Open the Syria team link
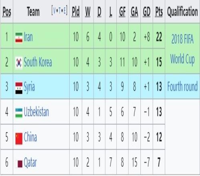The image size is (200, 176). [x=29, y=87]
